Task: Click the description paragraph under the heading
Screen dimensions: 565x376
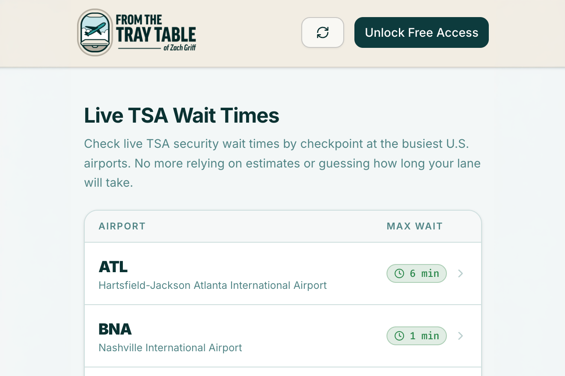Action: click(282, 163)
